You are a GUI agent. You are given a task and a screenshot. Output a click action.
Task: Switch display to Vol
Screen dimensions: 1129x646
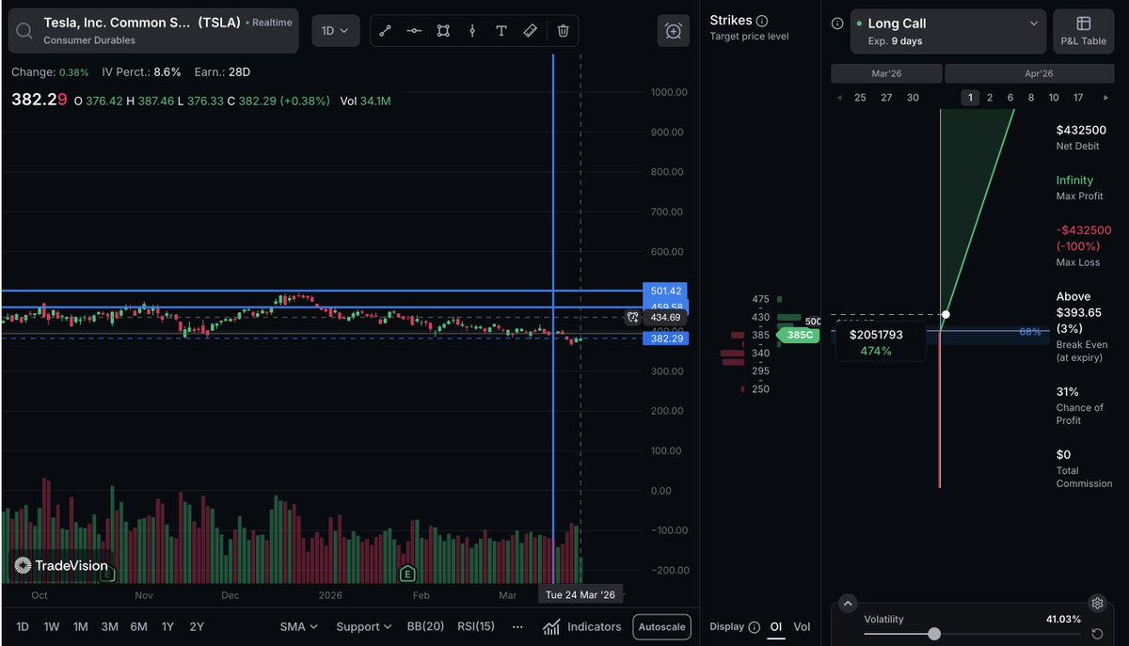802,627
